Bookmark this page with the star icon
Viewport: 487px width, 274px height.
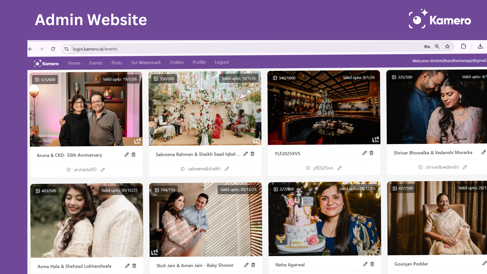[447, 46]
